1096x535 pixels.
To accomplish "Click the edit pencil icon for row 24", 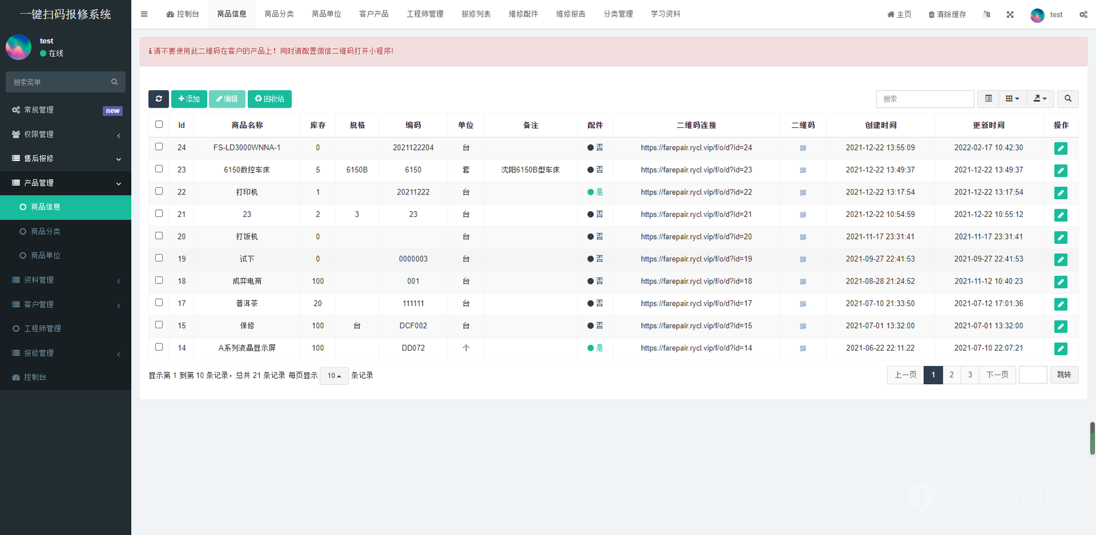I will (x=1060, y=149).
